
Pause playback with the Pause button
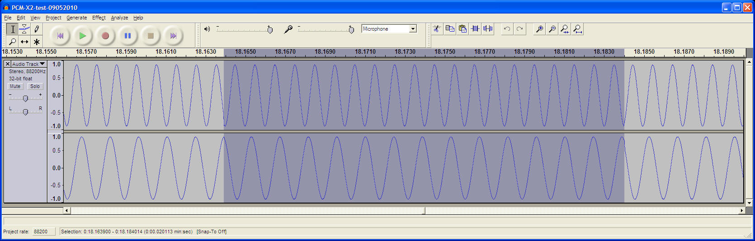click(x=127, y=36)
